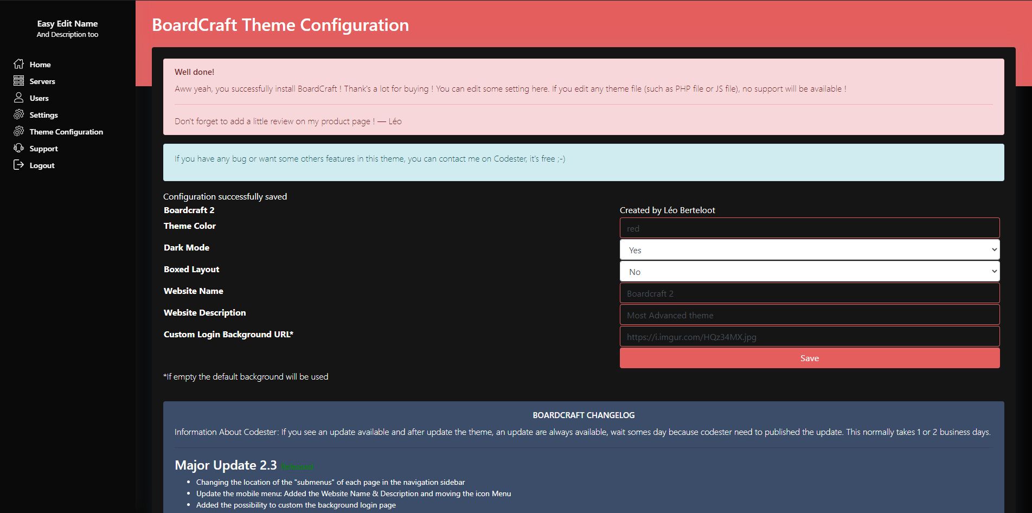Screen dimensions: 1032x513
Task: Click the BoardCraft Theme Configuration page title
Action: [280, 25]
